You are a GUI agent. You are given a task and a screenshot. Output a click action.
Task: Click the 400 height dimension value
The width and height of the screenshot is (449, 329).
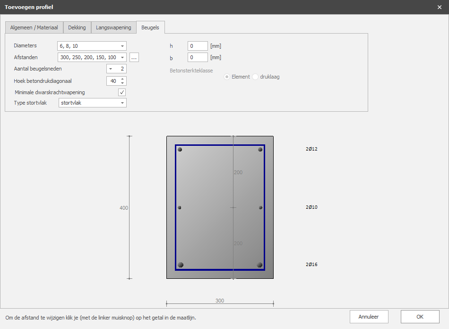(x=124, y=208)
